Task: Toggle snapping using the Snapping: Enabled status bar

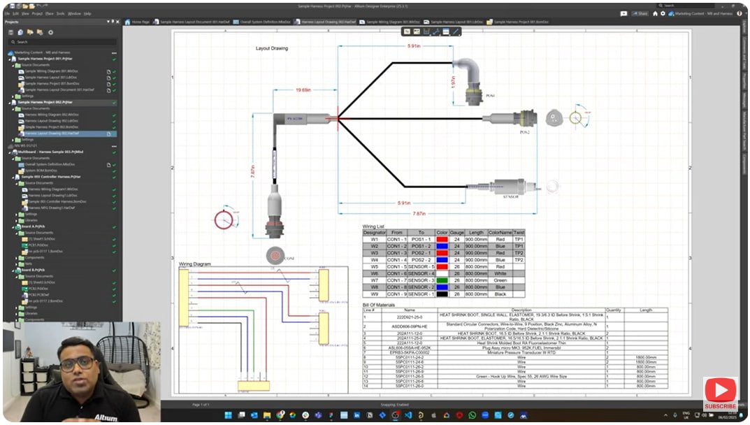Action: click(394, 404)
